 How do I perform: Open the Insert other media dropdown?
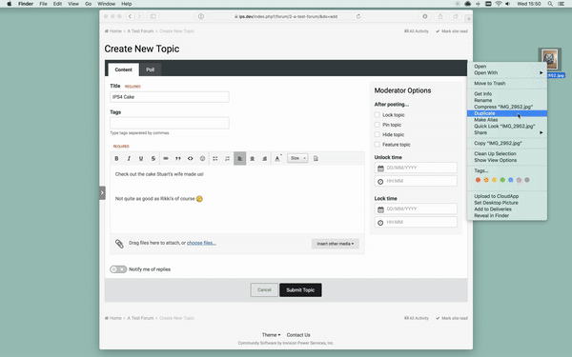coord(336,244)
